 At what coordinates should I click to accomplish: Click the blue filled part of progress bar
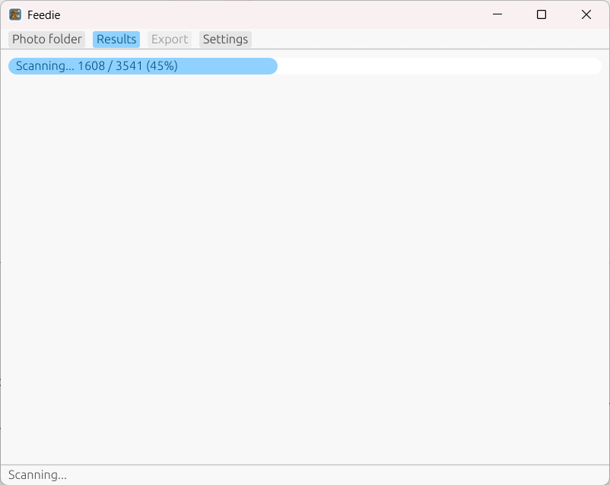228,66
